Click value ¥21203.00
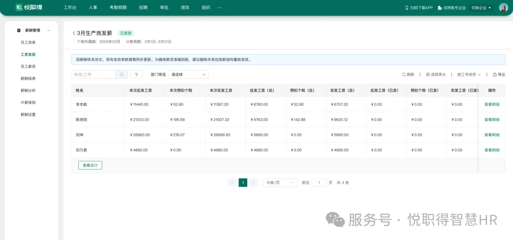The image size is (513, 240). point(140,120)
